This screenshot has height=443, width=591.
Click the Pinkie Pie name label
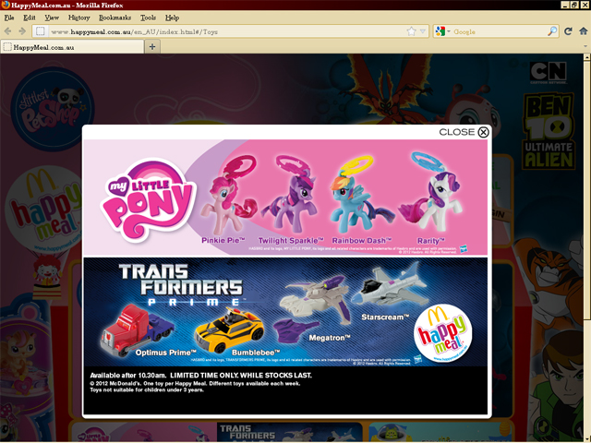tap(223, 240)
